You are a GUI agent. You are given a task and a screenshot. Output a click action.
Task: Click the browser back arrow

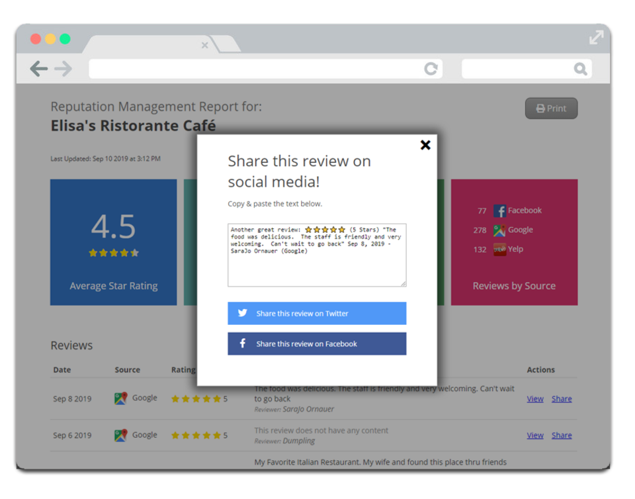tap(39, 68)
